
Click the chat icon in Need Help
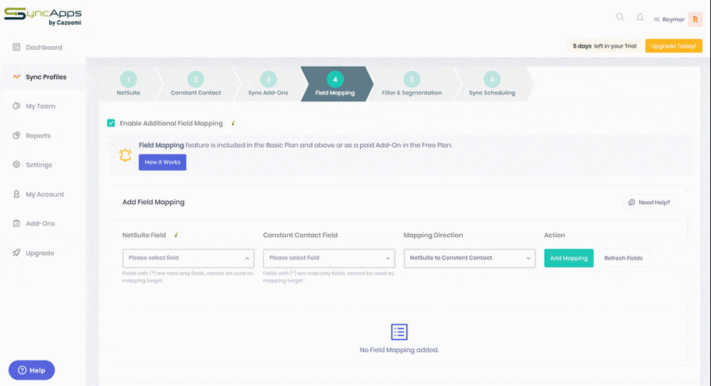coord(631,203)
